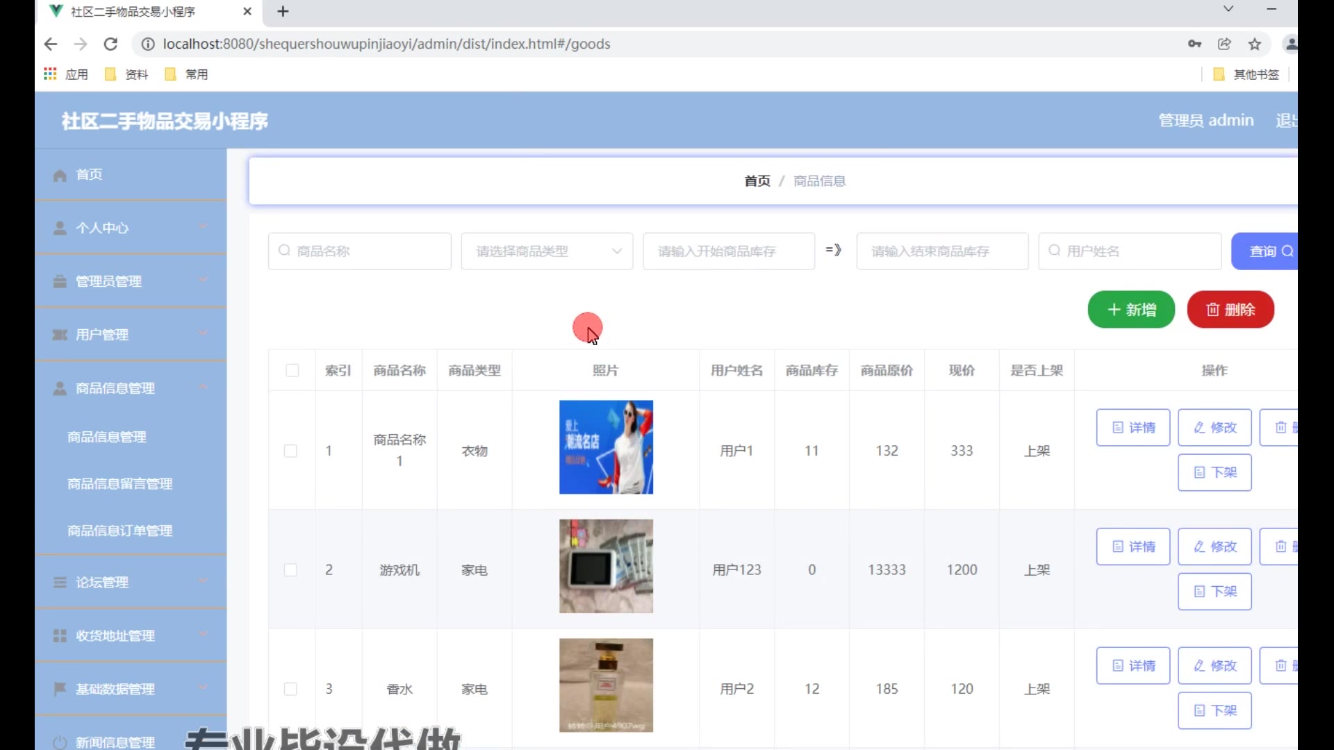This screenshot has width=1334, height=750.
Task: Open the 其他书签 folder
Action: (1246, 74)
